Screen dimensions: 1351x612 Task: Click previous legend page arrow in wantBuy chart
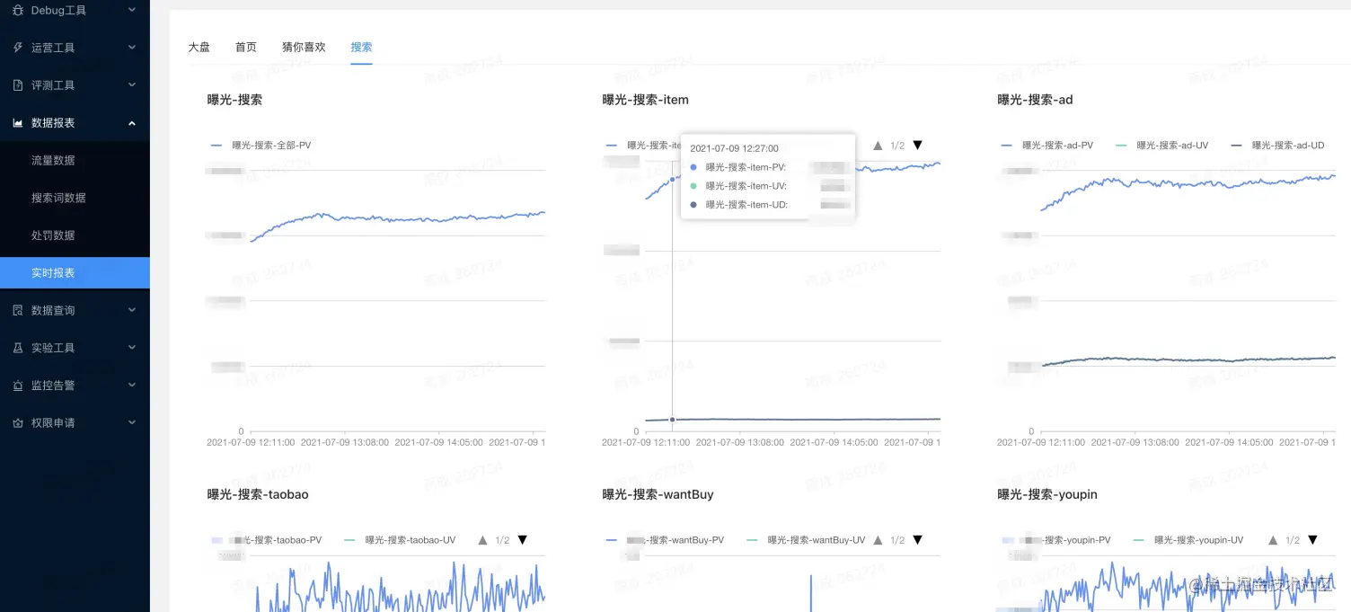[878, 540]
